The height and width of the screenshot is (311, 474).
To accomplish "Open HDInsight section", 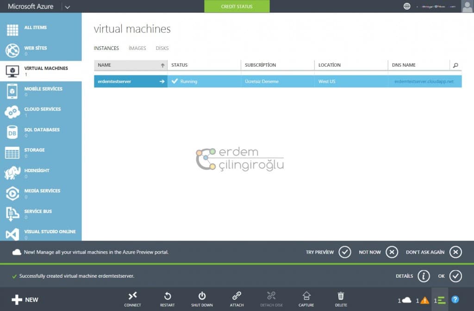I will [41, 173].
